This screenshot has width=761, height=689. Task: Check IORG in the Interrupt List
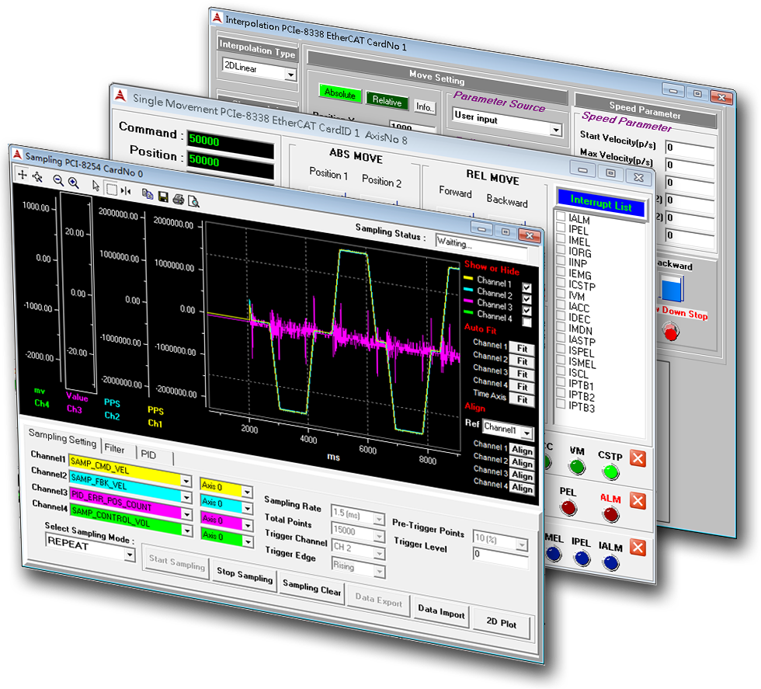[x=561, y=249]
